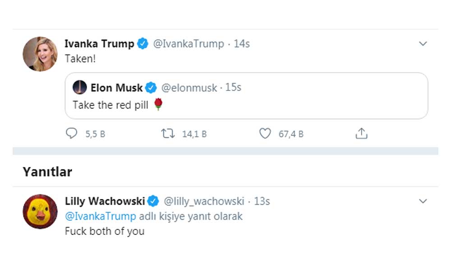This screenshot has width=451, height=270.
Task: Open Lilly Wachowski's duck avatar
Action: (40, 211)
